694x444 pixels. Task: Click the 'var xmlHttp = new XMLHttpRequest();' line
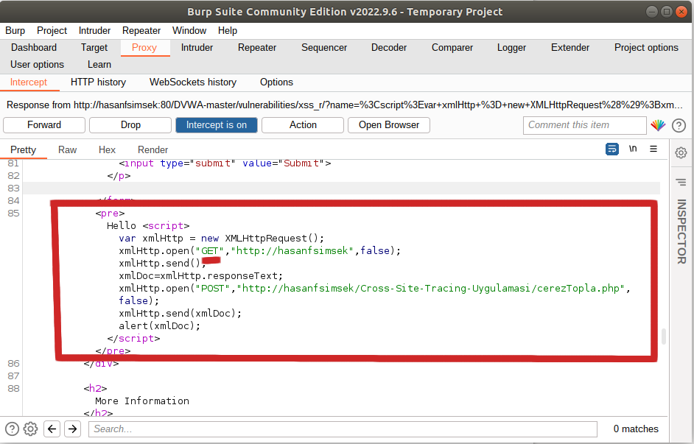221,239
